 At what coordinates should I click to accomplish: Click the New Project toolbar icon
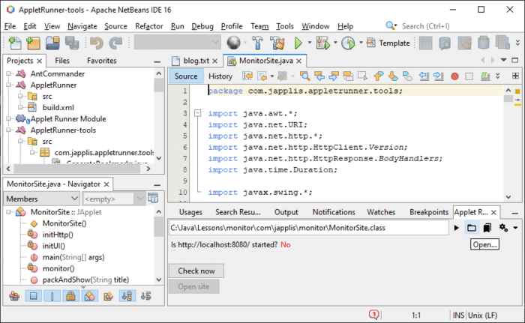coord(33,43)
